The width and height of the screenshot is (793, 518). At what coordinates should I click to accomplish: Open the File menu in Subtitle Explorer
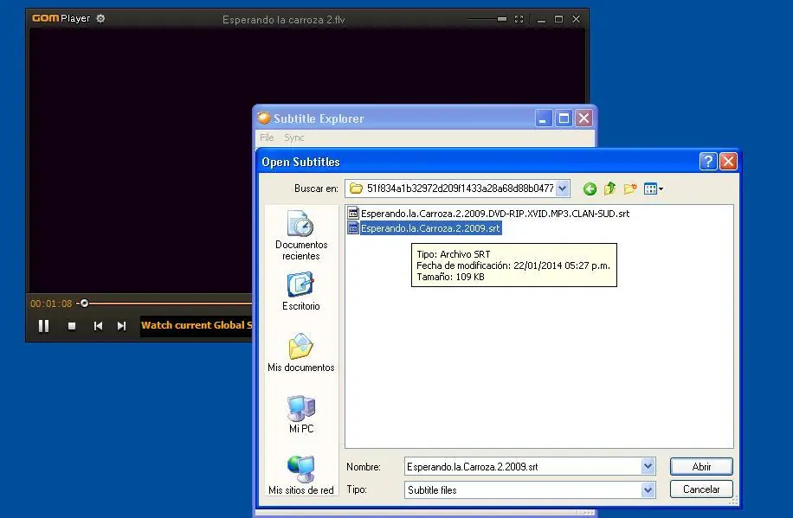pyautogui.click(x=267, y=137)
